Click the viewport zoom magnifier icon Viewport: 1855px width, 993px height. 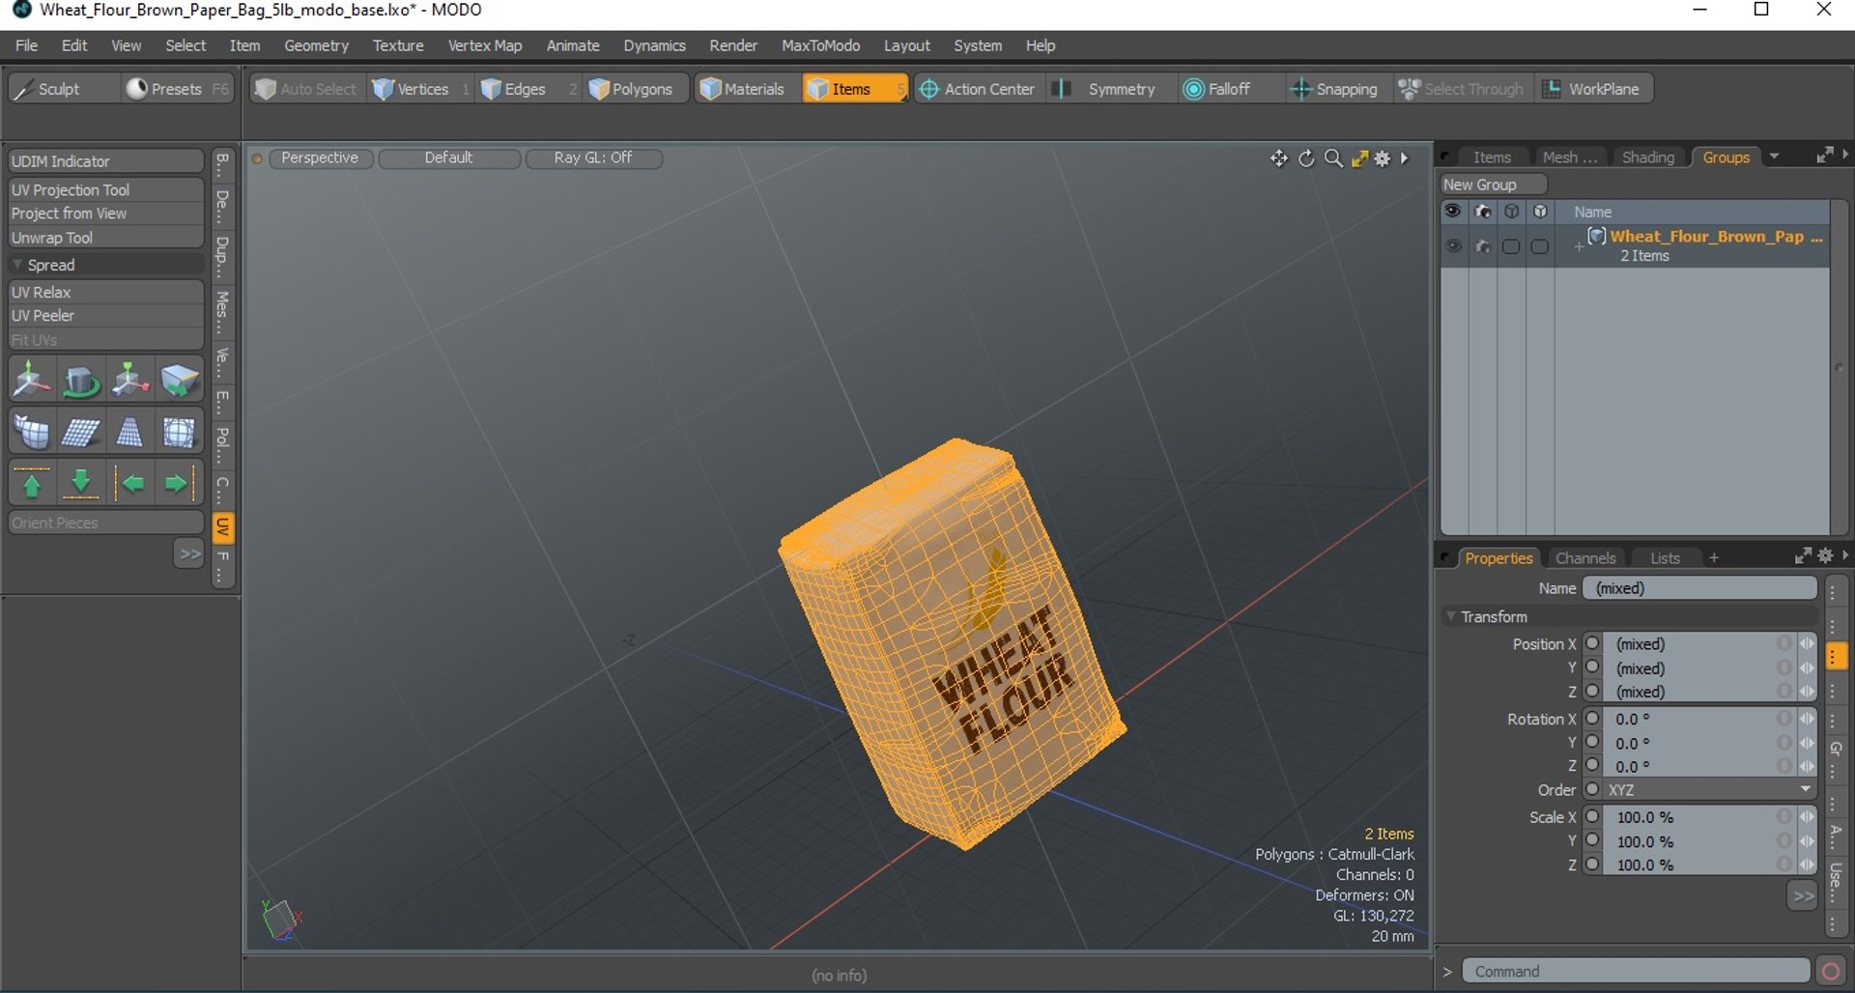pyautogui.click(x=1333, y=158)
